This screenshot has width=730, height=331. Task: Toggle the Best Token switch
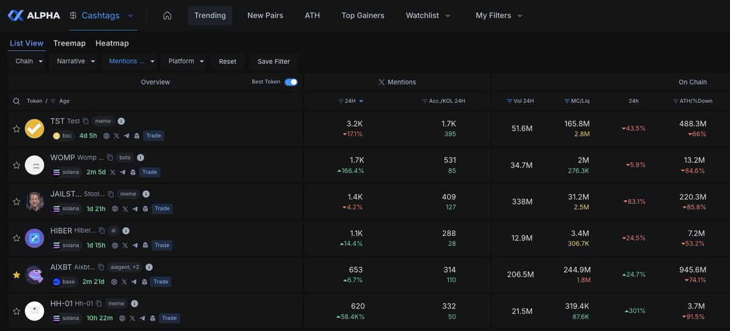pyautogui.click(x=291, y=82)
